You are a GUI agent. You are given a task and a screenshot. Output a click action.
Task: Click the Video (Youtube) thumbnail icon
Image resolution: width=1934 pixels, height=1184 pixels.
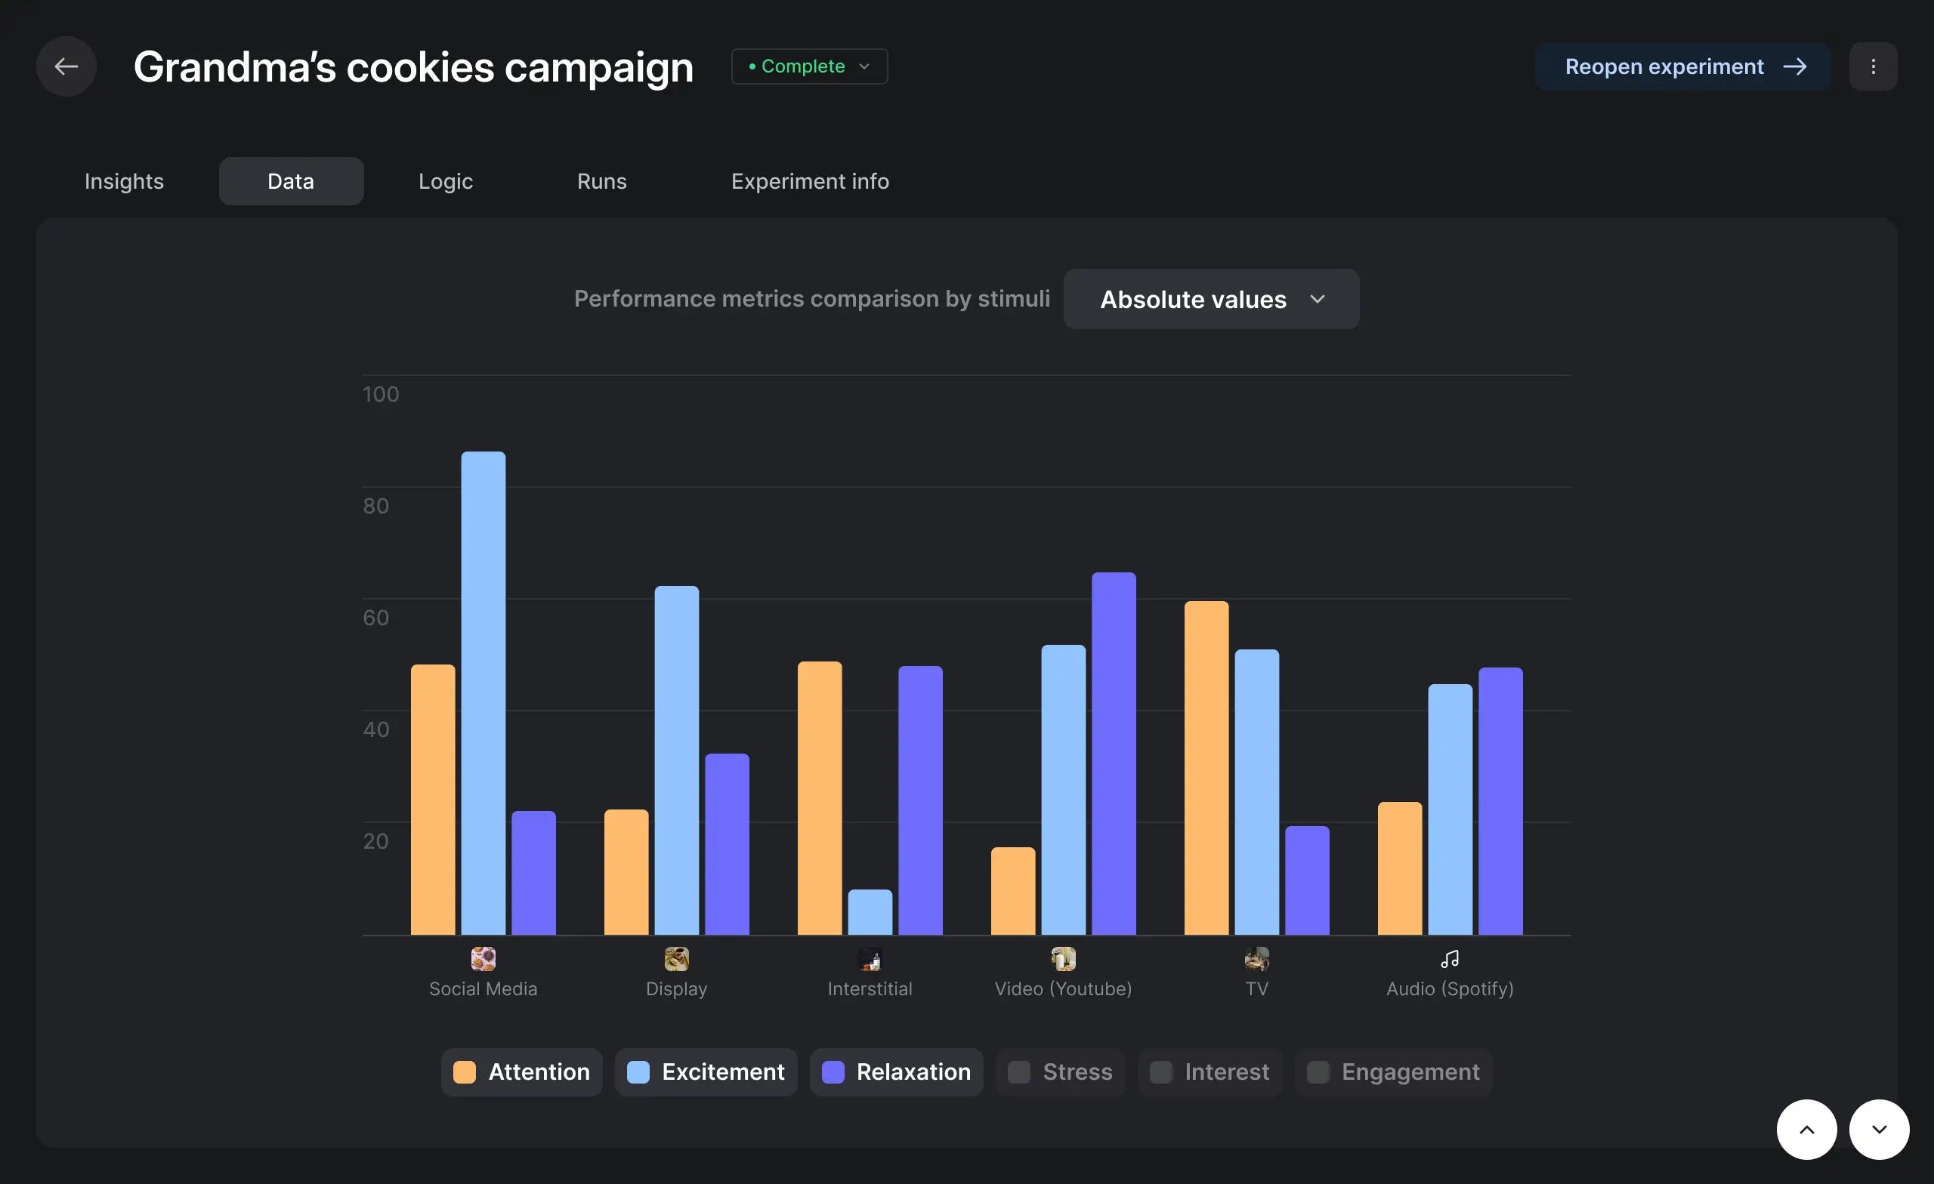(x=1063, y=958)
